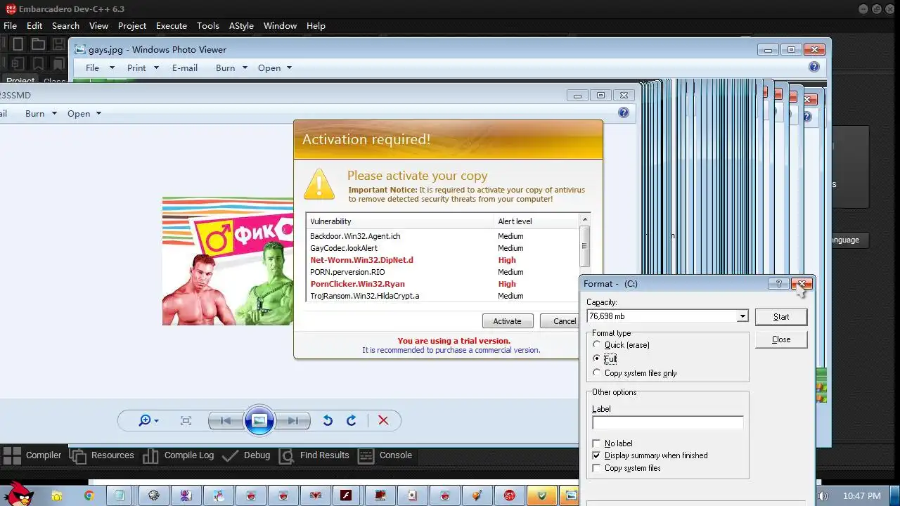Click the volume speaker icon in the system tray
Screen dimensions: 900x506
pos(823,496)
